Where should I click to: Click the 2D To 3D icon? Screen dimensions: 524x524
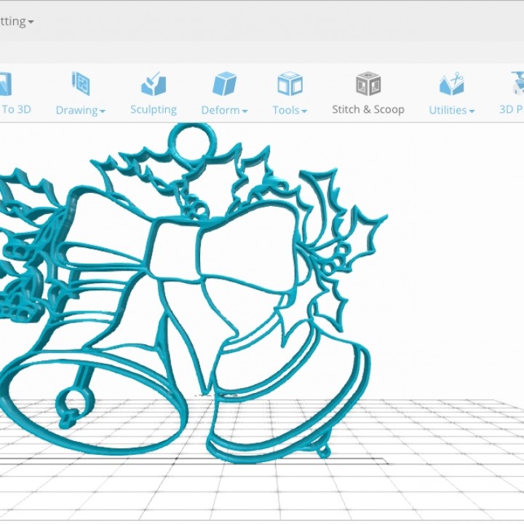click(x=5, y=84)
